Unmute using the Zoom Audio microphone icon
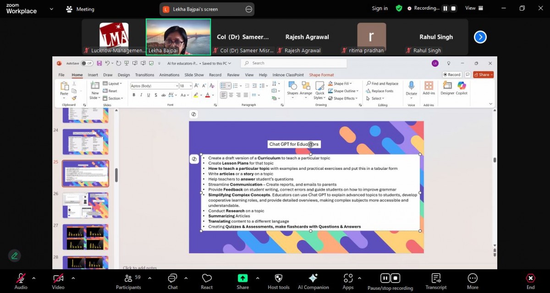This screenshot has width=550, height=293. click(x=21, y=278)
